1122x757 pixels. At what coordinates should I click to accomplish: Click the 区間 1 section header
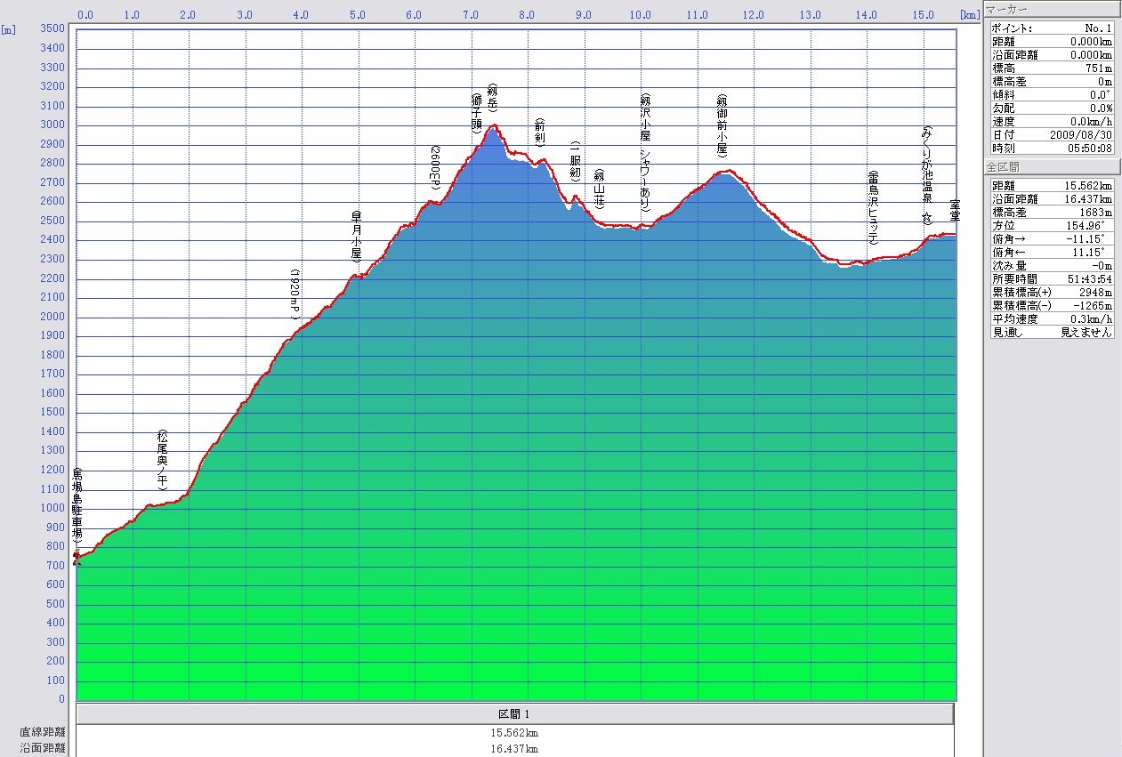(x=514, y=714)
